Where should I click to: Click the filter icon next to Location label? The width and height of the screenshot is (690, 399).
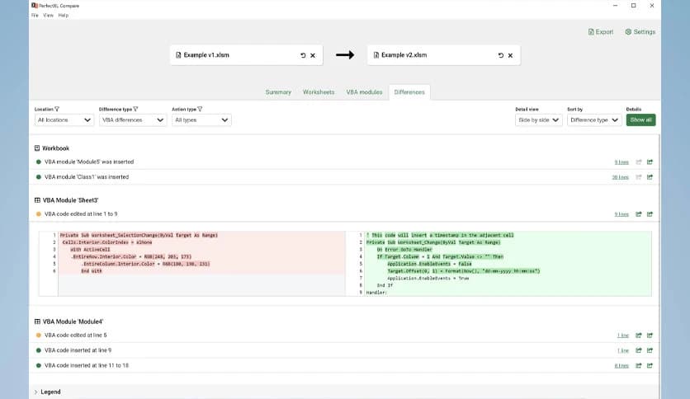57,109
